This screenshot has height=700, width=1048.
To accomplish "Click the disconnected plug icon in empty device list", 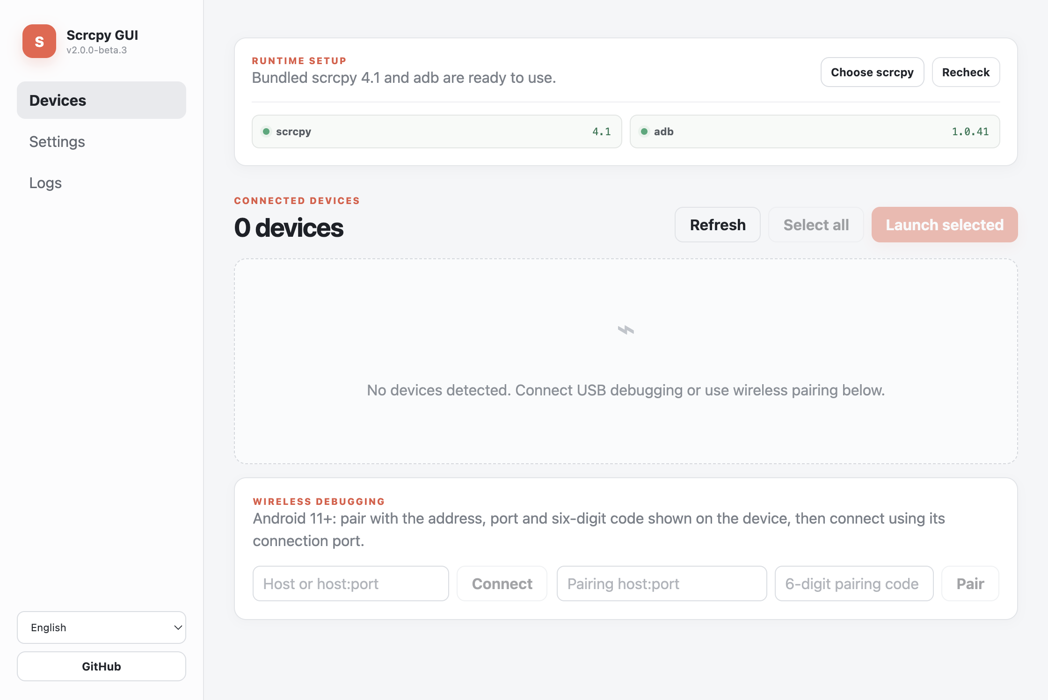I will click(626, 330).
